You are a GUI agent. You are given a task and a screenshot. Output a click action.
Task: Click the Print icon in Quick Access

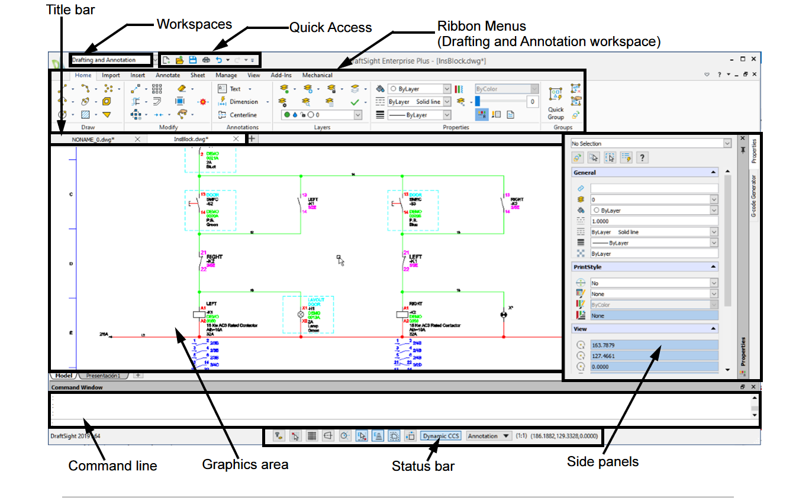[205, 60]
